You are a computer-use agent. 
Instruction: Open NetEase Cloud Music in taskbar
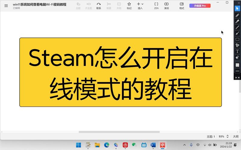(x=125, y=145)
